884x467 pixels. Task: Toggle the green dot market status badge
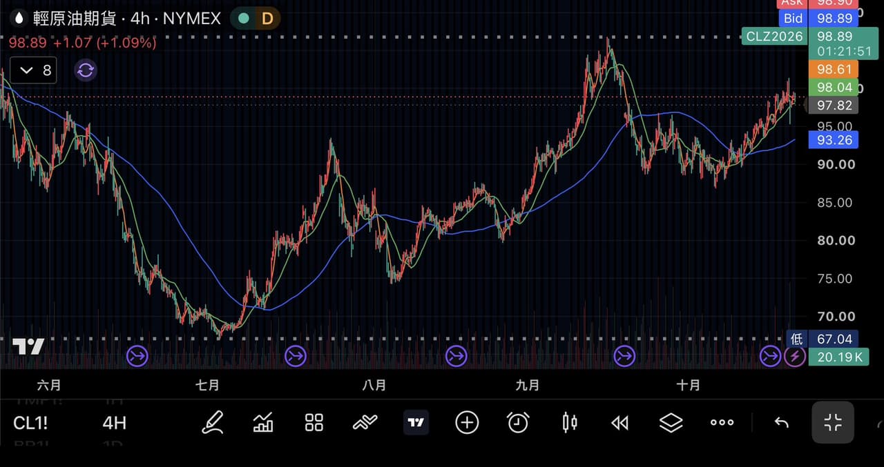point(243,19)
